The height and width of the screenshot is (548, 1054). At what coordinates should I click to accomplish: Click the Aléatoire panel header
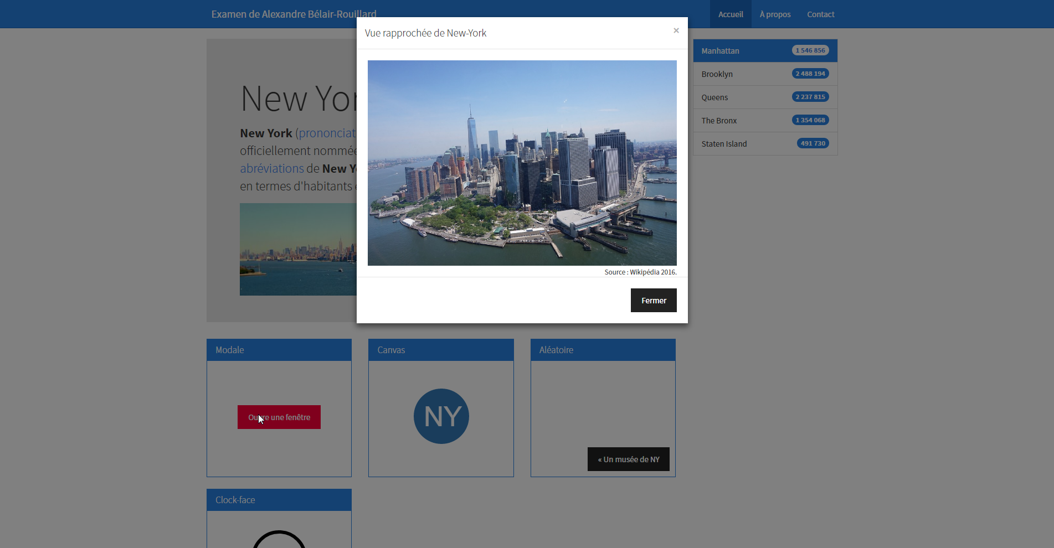pos(603,350)
